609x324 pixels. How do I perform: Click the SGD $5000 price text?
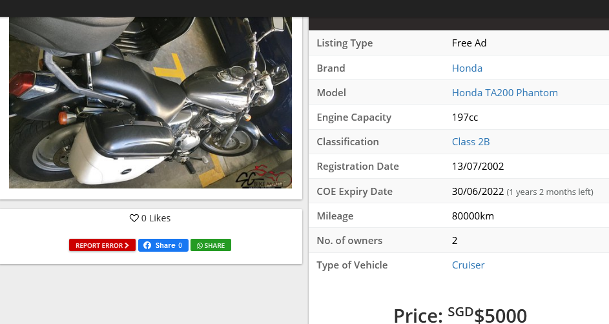coord(460,315)
